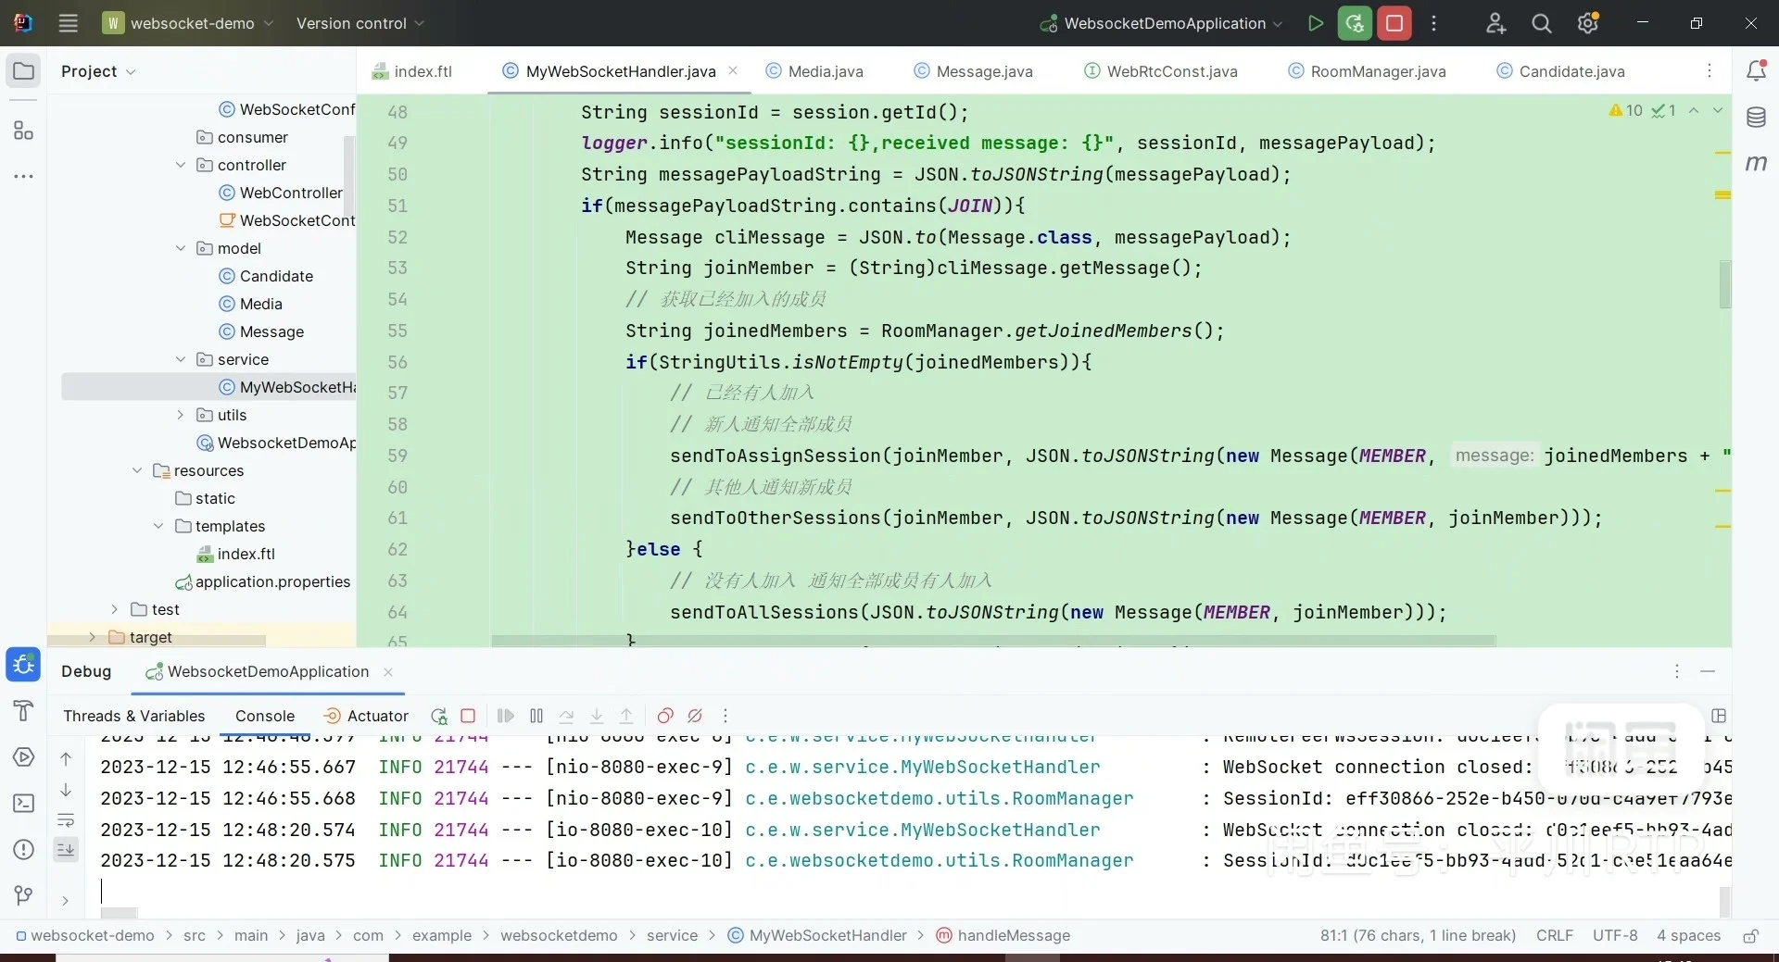Click the editor horizontal scrollbar
Viewport: 1779px width, 962px height.
pyautogui.click(x=993, y=641)
